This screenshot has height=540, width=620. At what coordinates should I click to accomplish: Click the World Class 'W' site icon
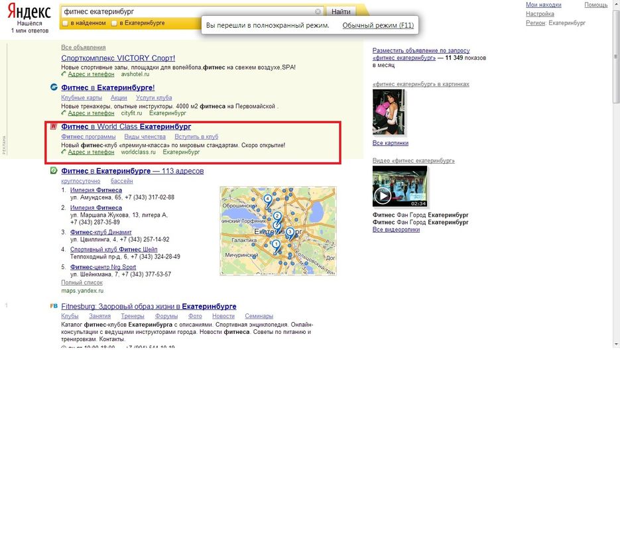54,127
